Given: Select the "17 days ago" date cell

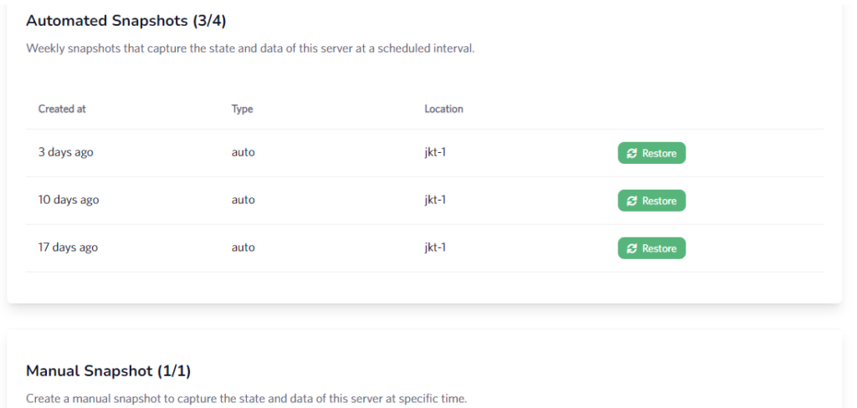Looking at the screenshot, I should [x=69, y=248].
